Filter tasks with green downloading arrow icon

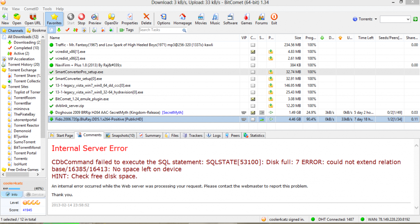(x=59, y=30)
